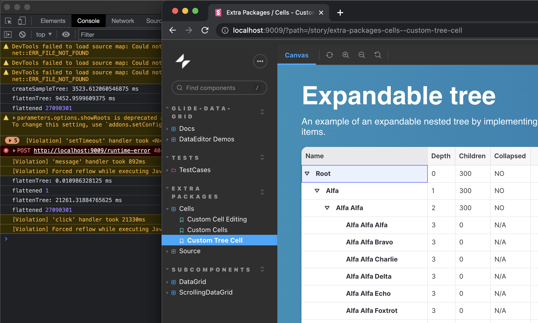The width and height of the screenshot is (538, 323).
Task: Collapse the Alfa Alfa tree node
Action: pos(327,208)
